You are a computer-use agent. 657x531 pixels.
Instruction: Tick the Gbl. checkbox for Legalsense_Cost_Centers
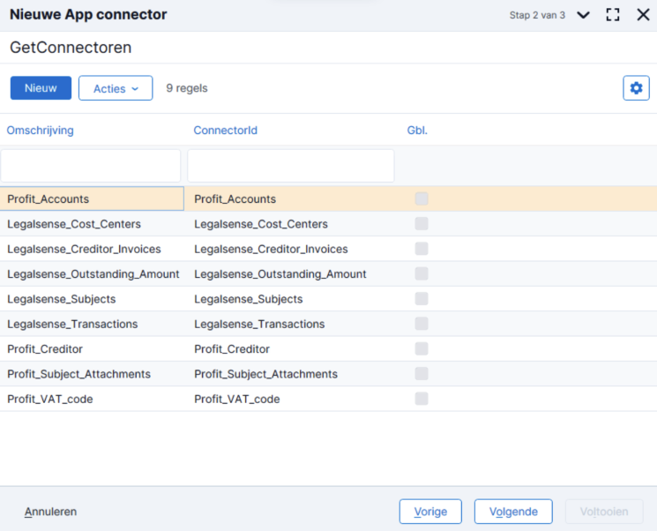(x=422, y=223)
